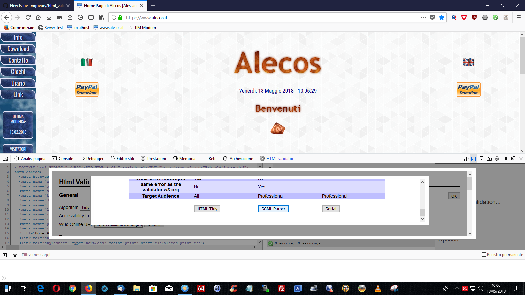Confirm with the OK button
525x295 pixels.
click(454, 196)
